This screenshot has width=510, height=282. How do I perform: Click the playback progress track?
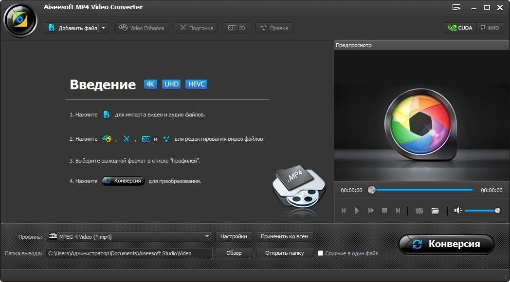(x=424, y=190)
